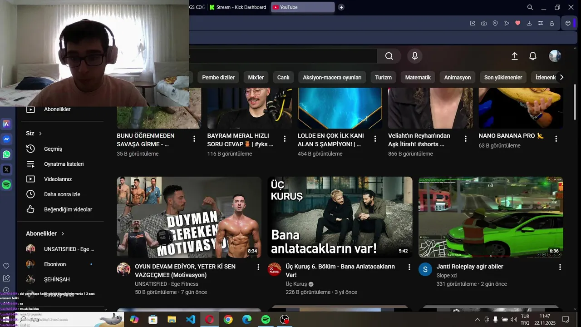Screen dimensions: 581x327
Task: Open Aria AI icon in Opera sidebar
Action: coord(6,124)
